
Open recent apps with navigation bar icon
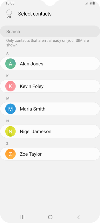click(22, 217)
